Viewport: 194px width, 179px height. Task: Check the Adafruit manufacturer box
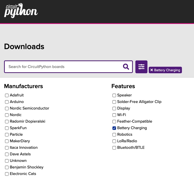tap(7, 95)
